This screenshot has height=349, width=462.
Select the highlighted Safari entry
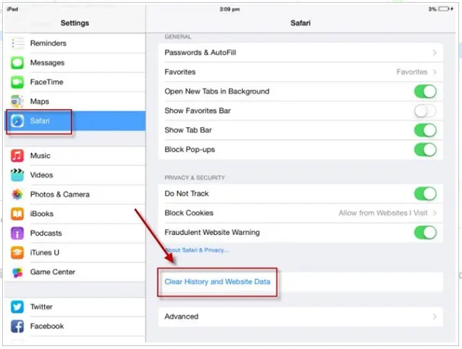click(x=75, y=121)
